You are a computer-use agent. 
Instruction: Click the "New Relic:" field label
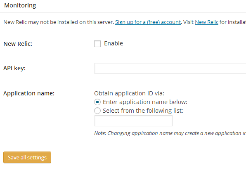click(x=18, y=44)
